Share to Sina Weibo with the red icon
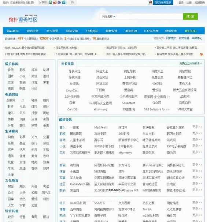 [55, 2]
